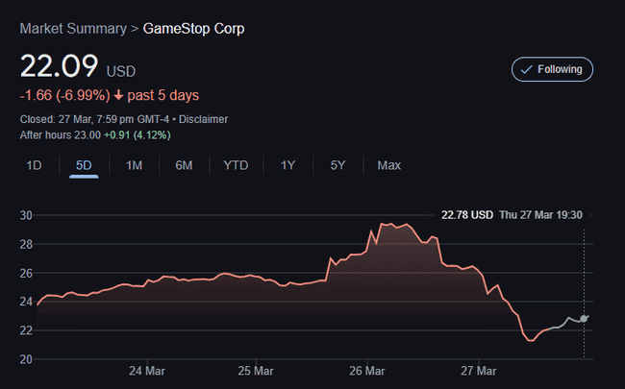
Task: Choose the 5Y range tab
Action: 337,165
